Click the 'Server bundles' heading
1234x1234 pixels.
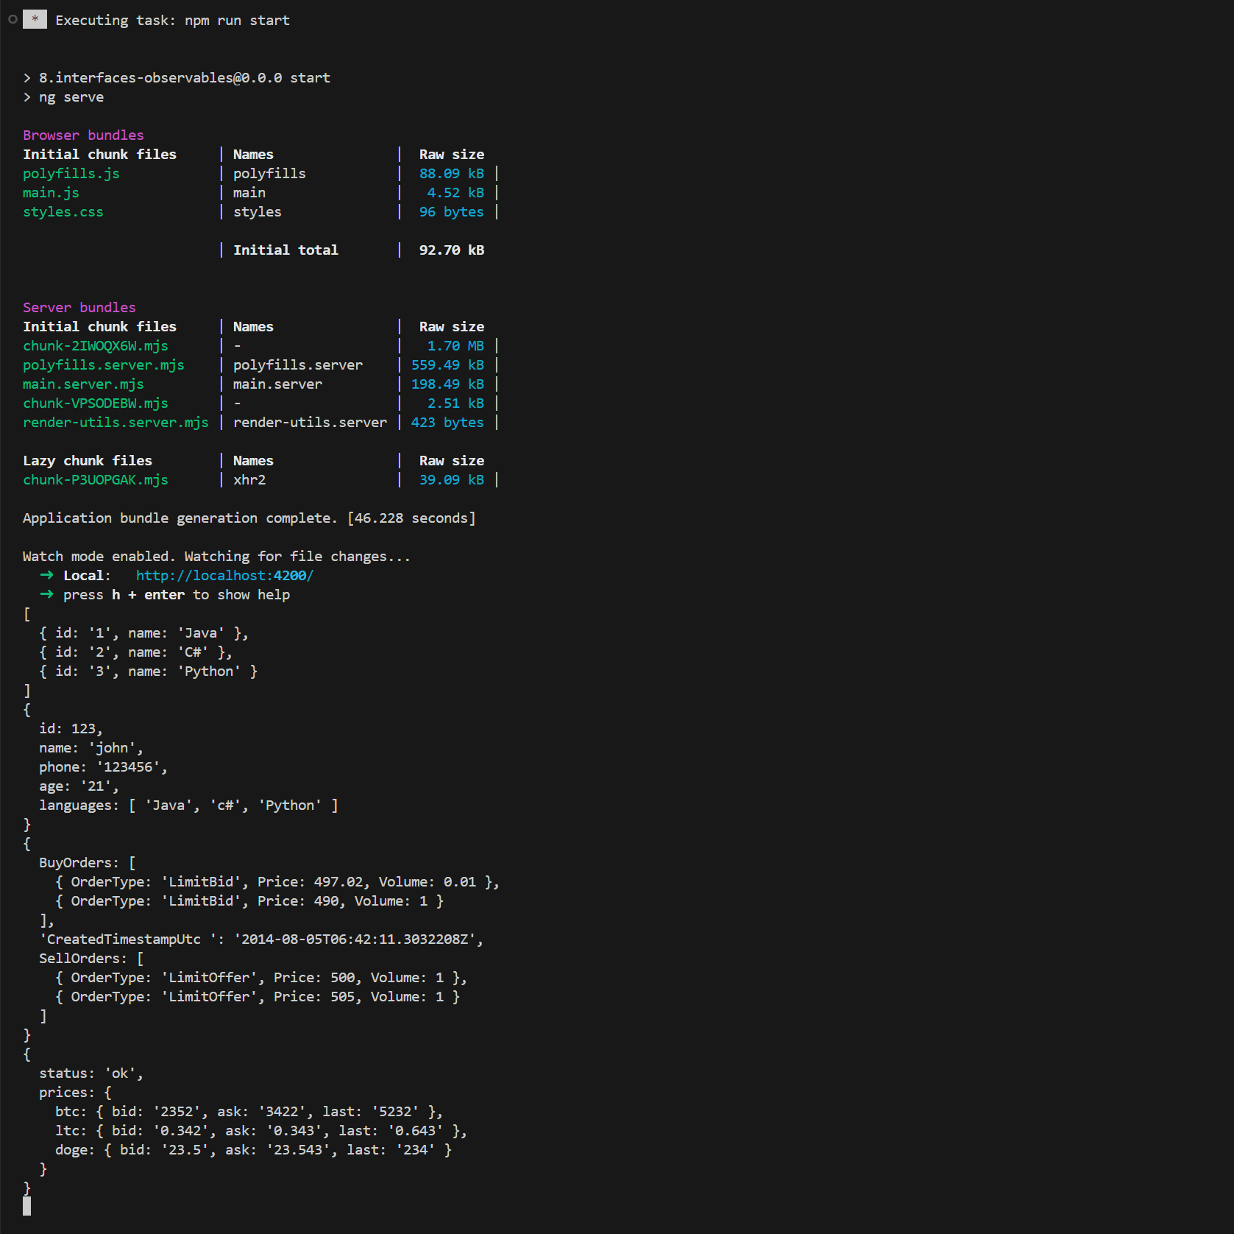pyautogui.click(x=79, y=308)
